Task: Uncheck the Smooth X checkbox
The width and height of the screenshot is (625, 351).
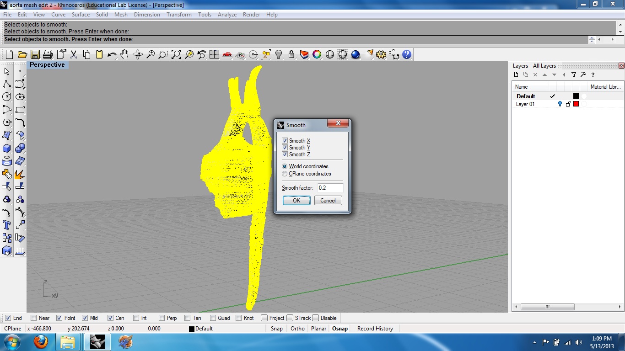Action: pos(285,141)
